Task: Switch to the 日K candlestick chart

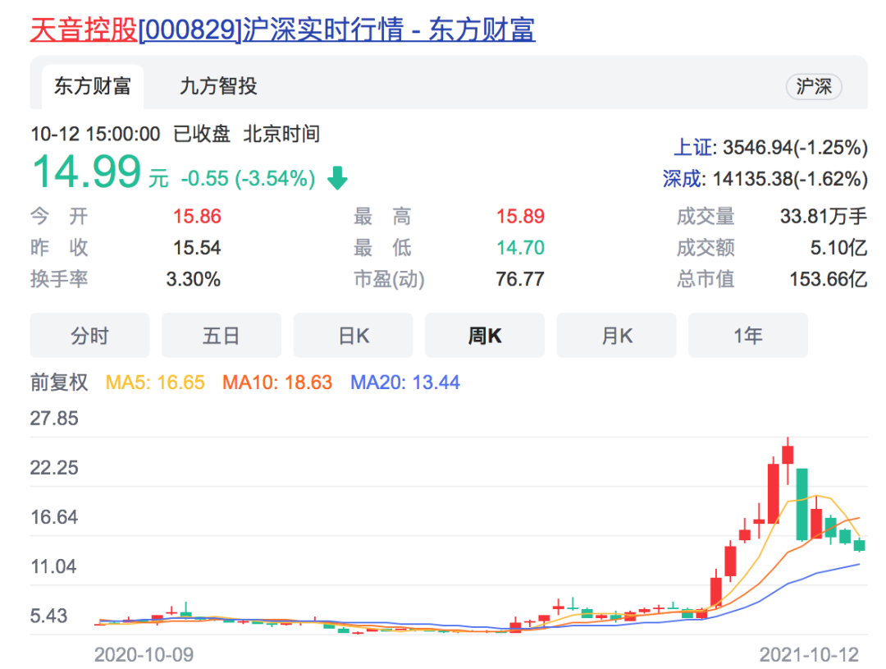Action: tap(353, 335)
